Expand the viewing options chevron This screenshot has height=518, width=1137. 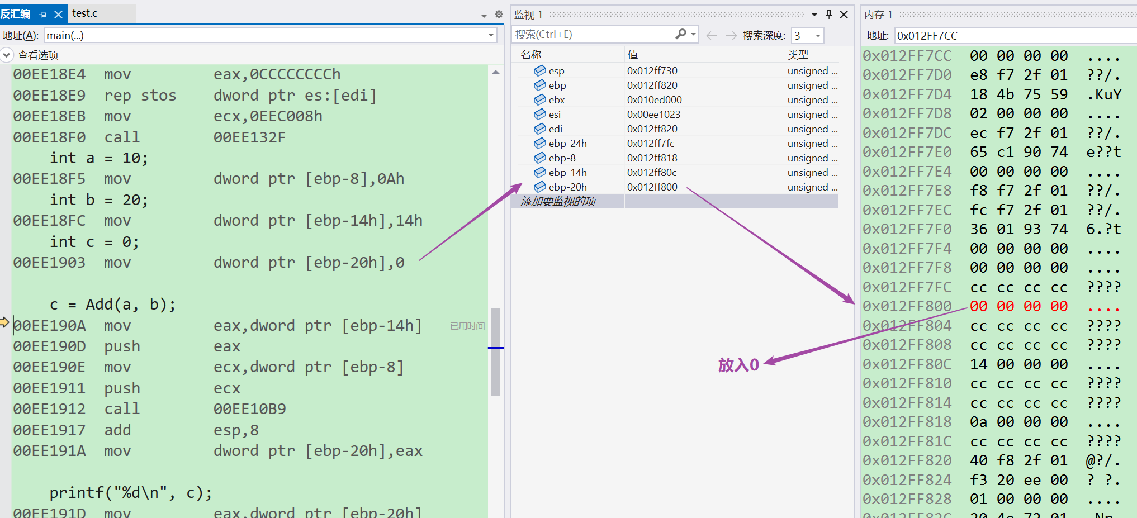6,55
